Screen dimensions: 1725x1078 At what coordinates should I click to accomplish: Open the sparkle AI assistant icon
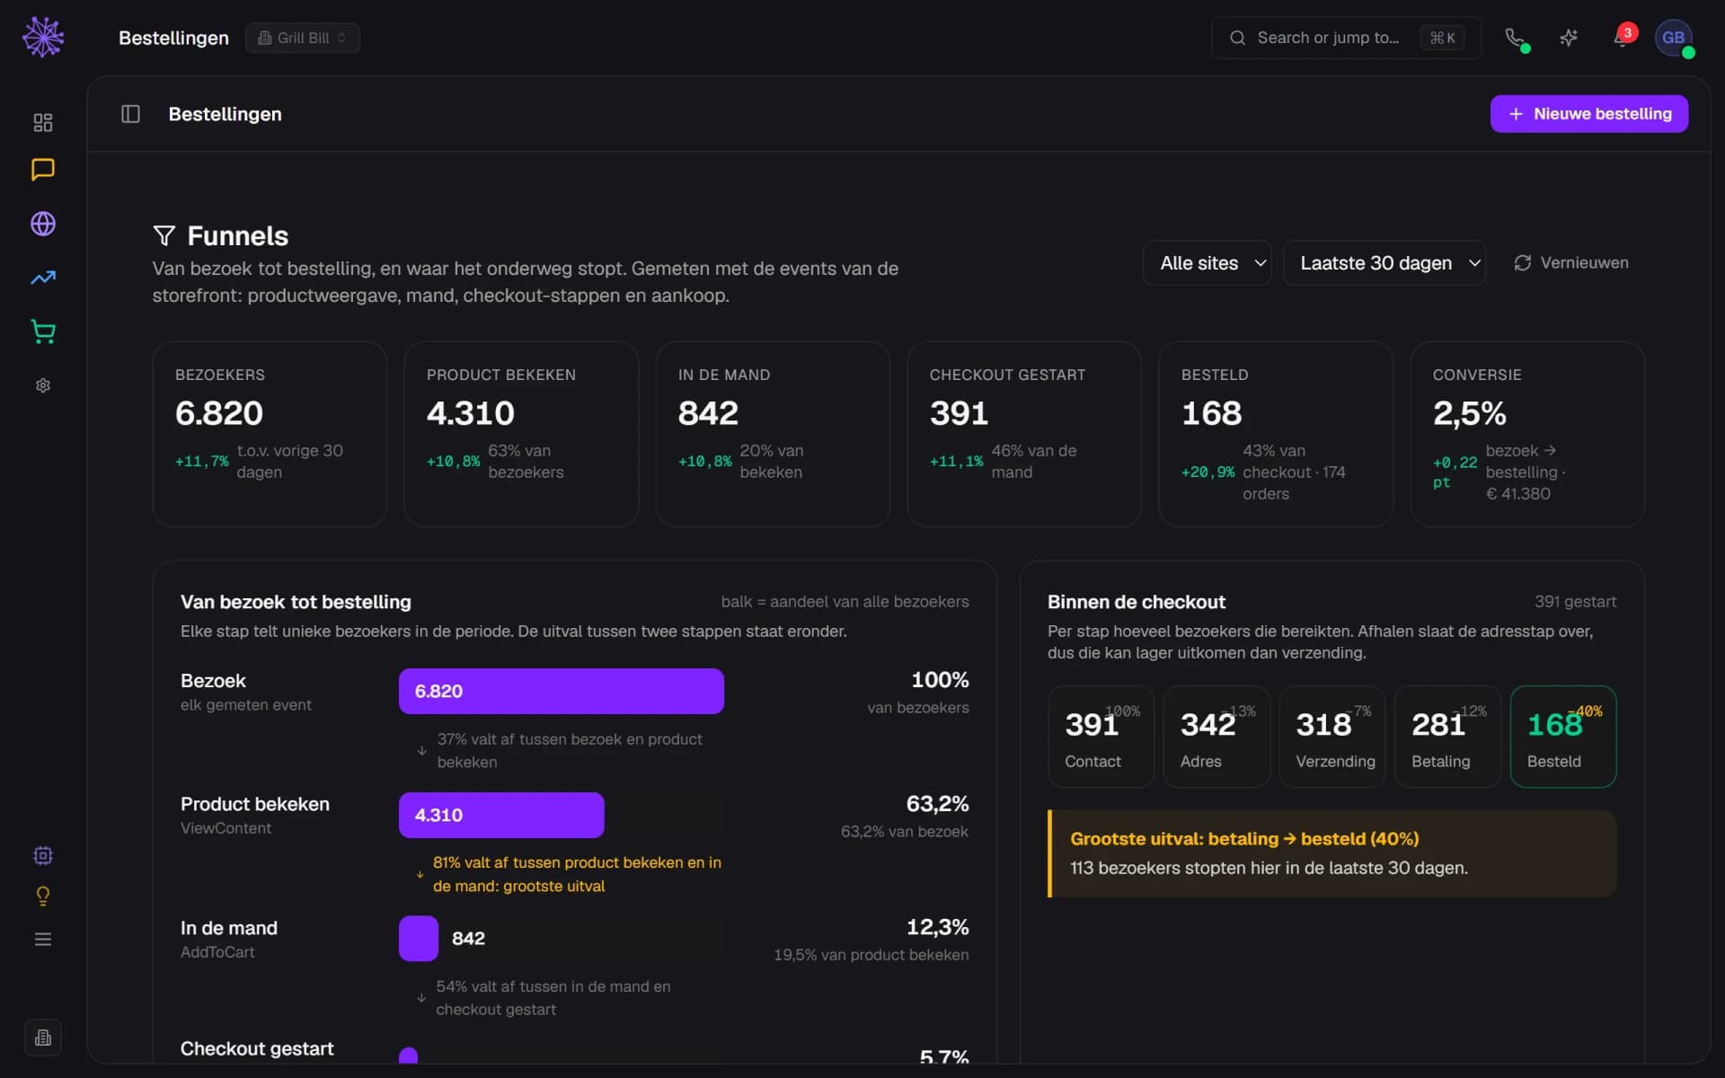coord(1569,38)
